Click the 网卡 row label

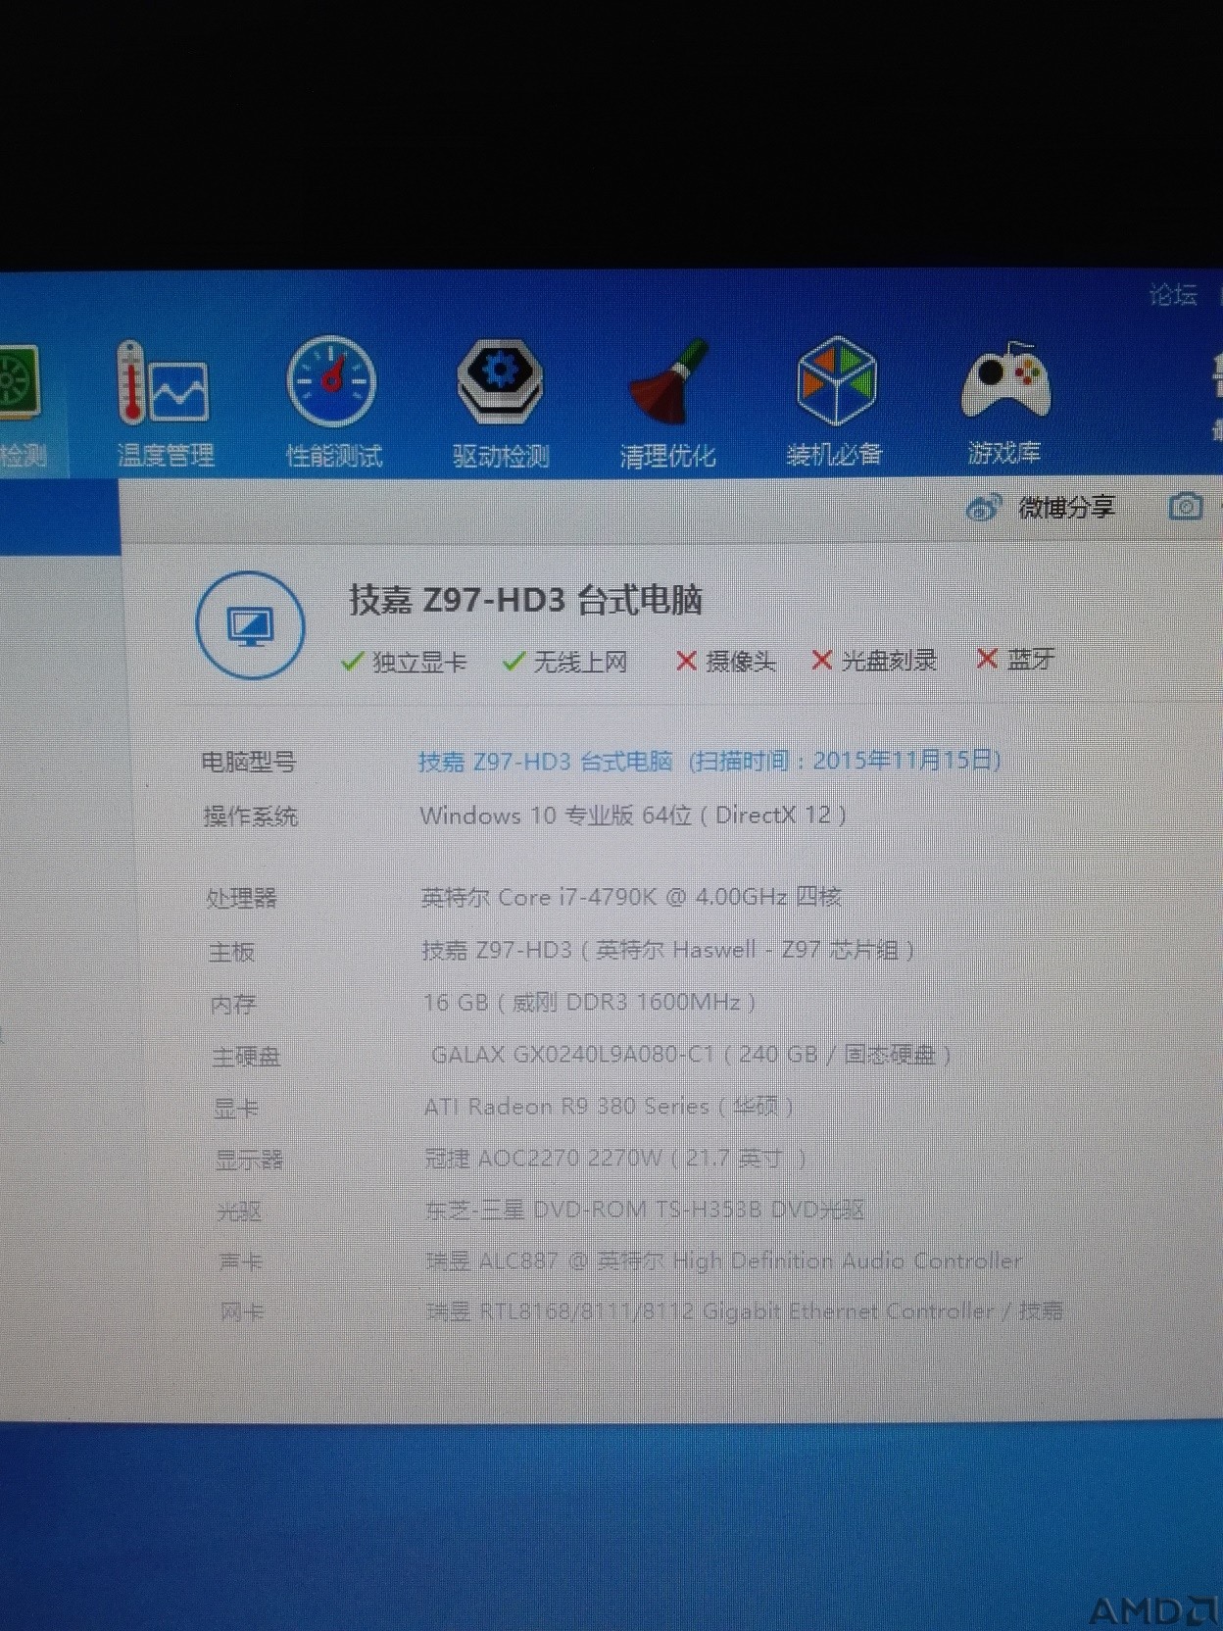[x=242, y=1311]
